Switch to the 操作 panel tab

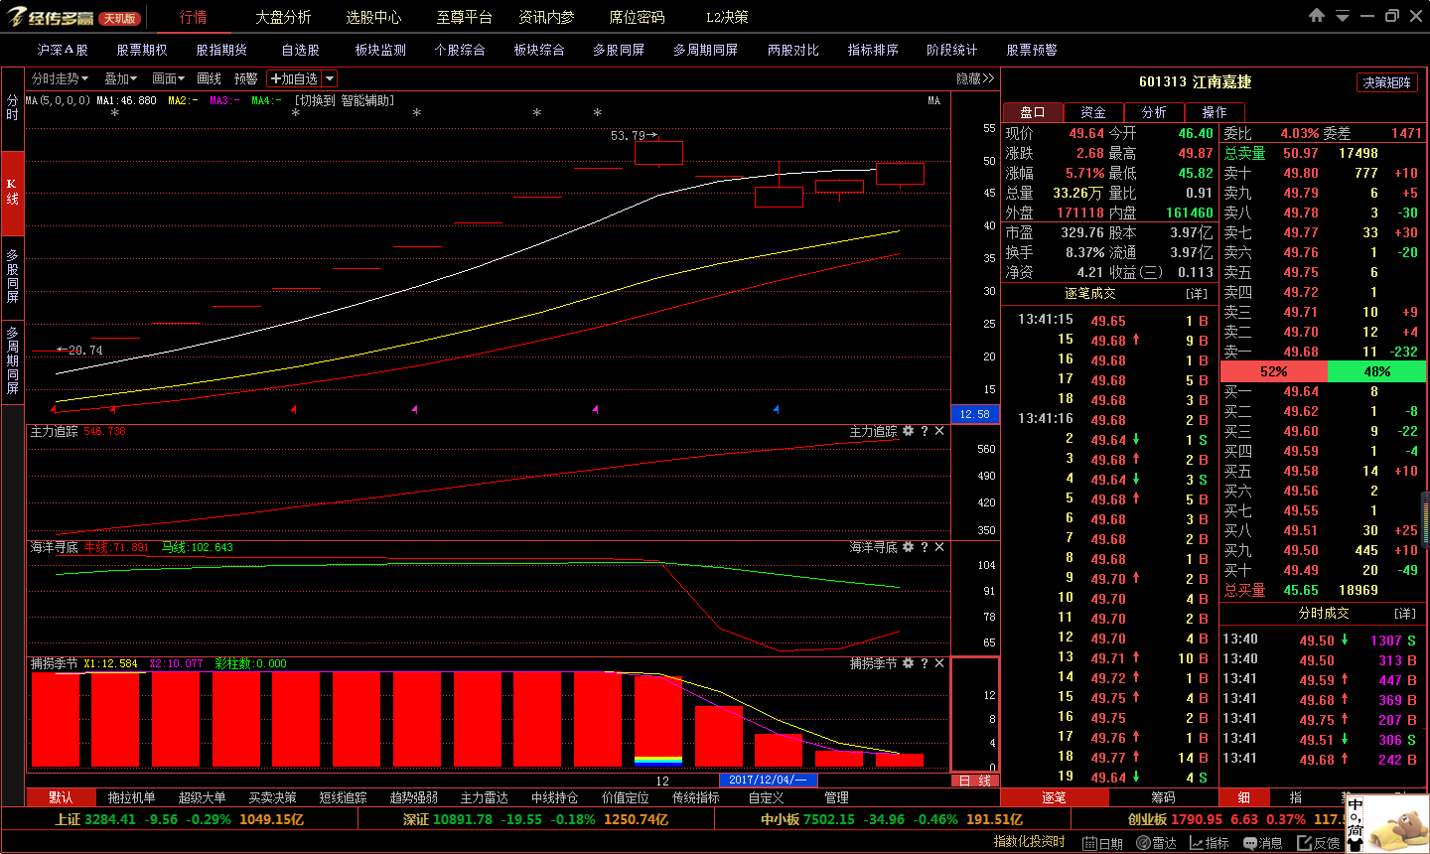coord(1214,112)
